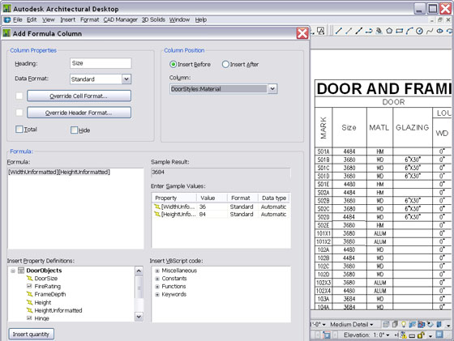Click the flat rectangle icon beside the padlock

click(x=412, y=336)
